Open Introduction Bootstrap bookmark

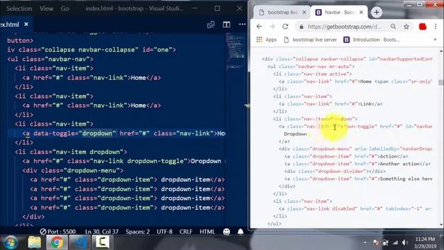click(371, 40)
